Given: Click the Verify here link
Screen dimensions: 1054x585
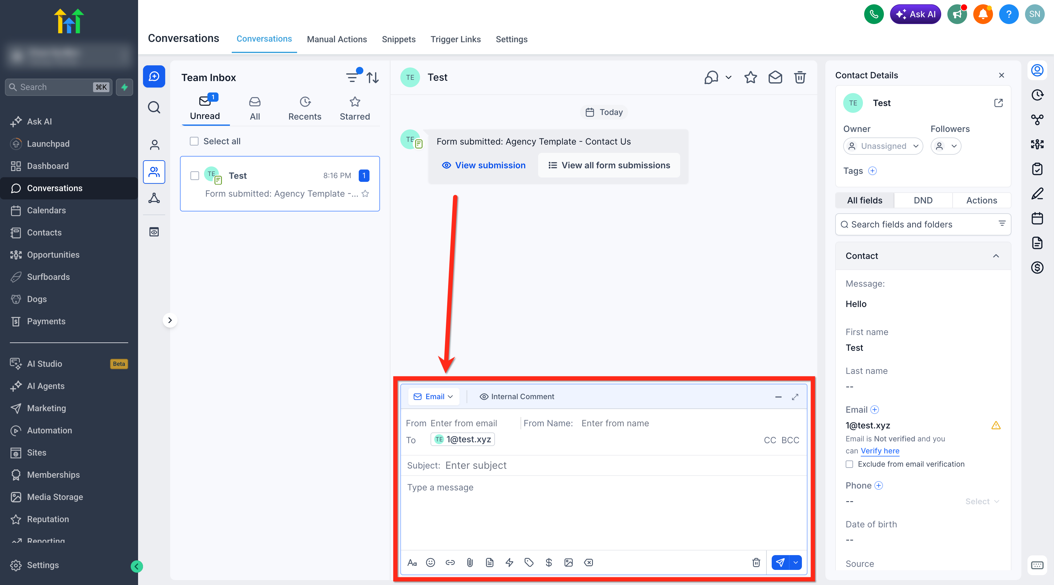Looking at the screenshot, I should point(880,450).
